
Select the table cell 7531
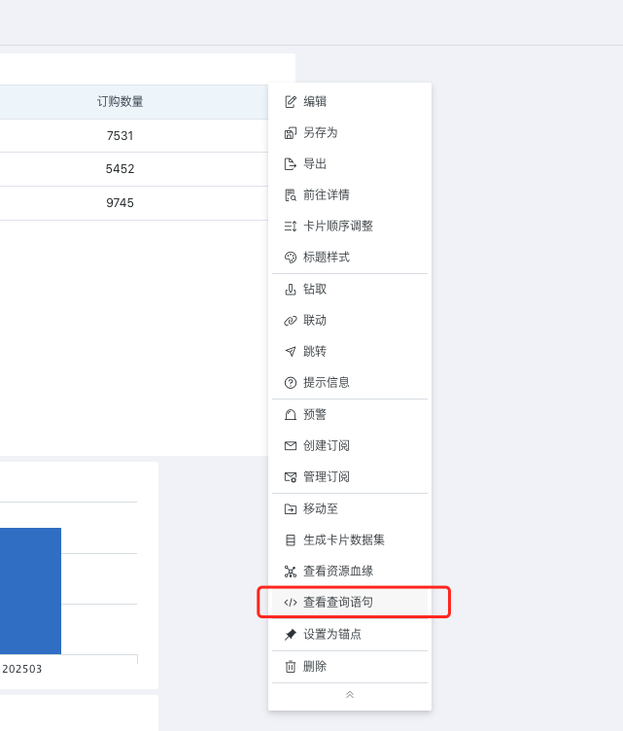121,136
